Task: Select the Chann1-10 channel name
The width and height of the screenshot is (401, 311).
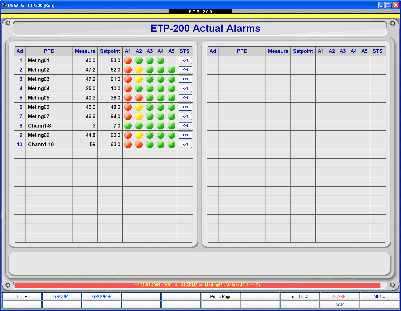Action: [x=41, y=144]
